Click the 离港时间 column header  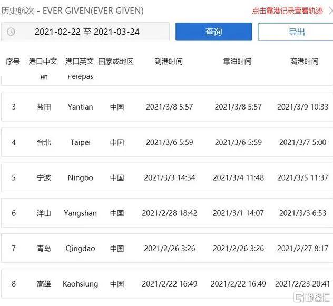[305, 62]
